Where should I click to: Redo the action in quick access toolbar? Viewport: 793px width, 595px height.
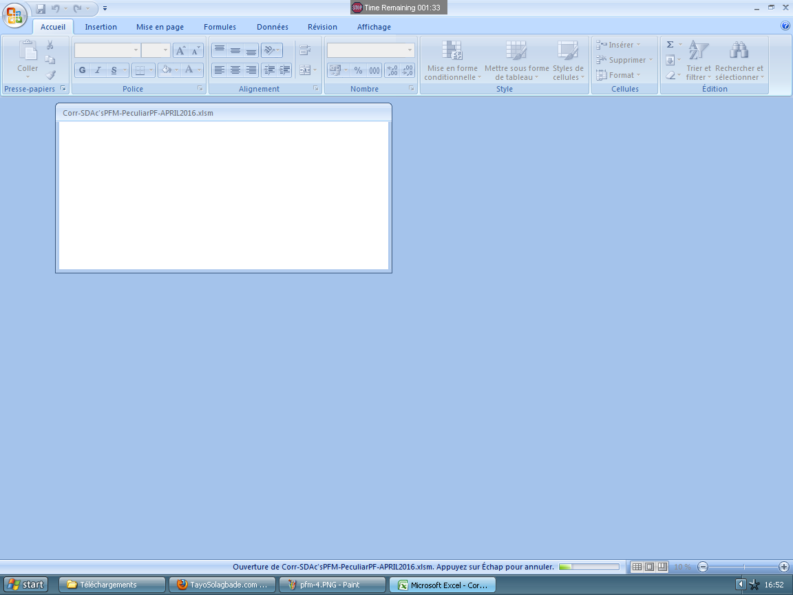pyautogui.click(x=77, y=8)
